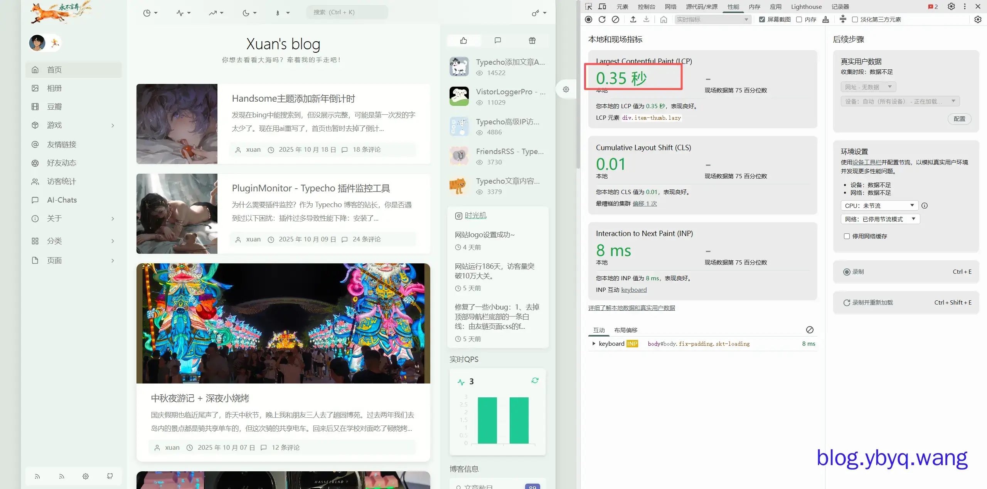
Task: Click the 录制并重新加载 button
Action: tap(872, 302)
